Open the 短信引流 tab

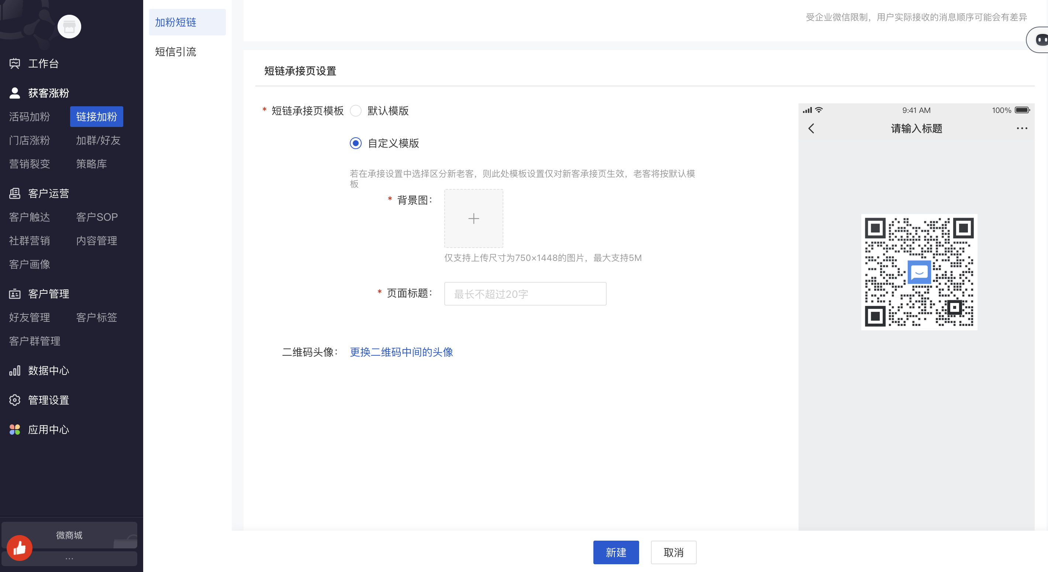tap(175, 52)
